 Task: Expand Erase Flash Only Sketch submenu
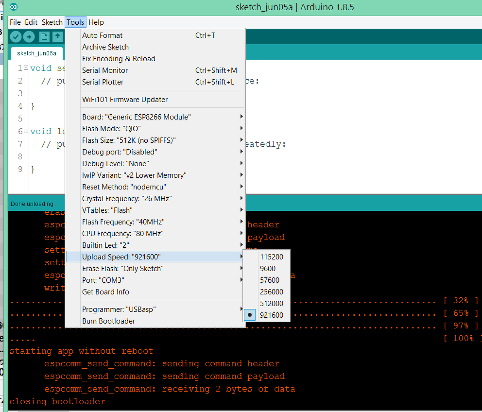click(155, 269)
